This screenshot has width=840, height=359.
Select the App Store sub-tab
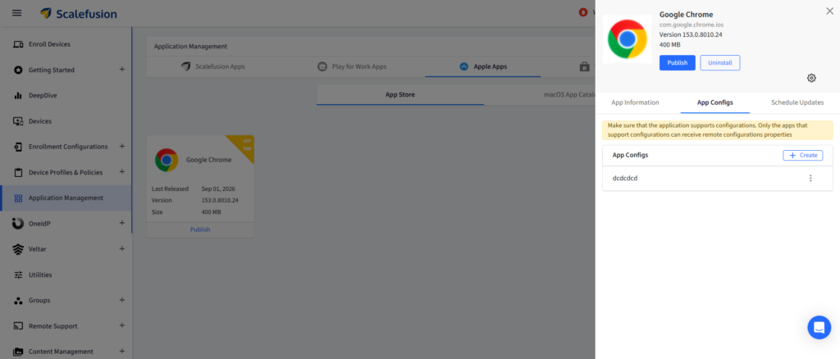point(400,95)
